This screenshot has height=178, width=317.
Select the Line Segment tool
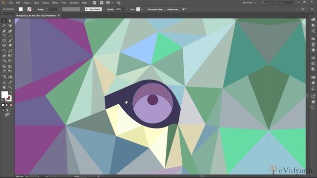point(10,36)
